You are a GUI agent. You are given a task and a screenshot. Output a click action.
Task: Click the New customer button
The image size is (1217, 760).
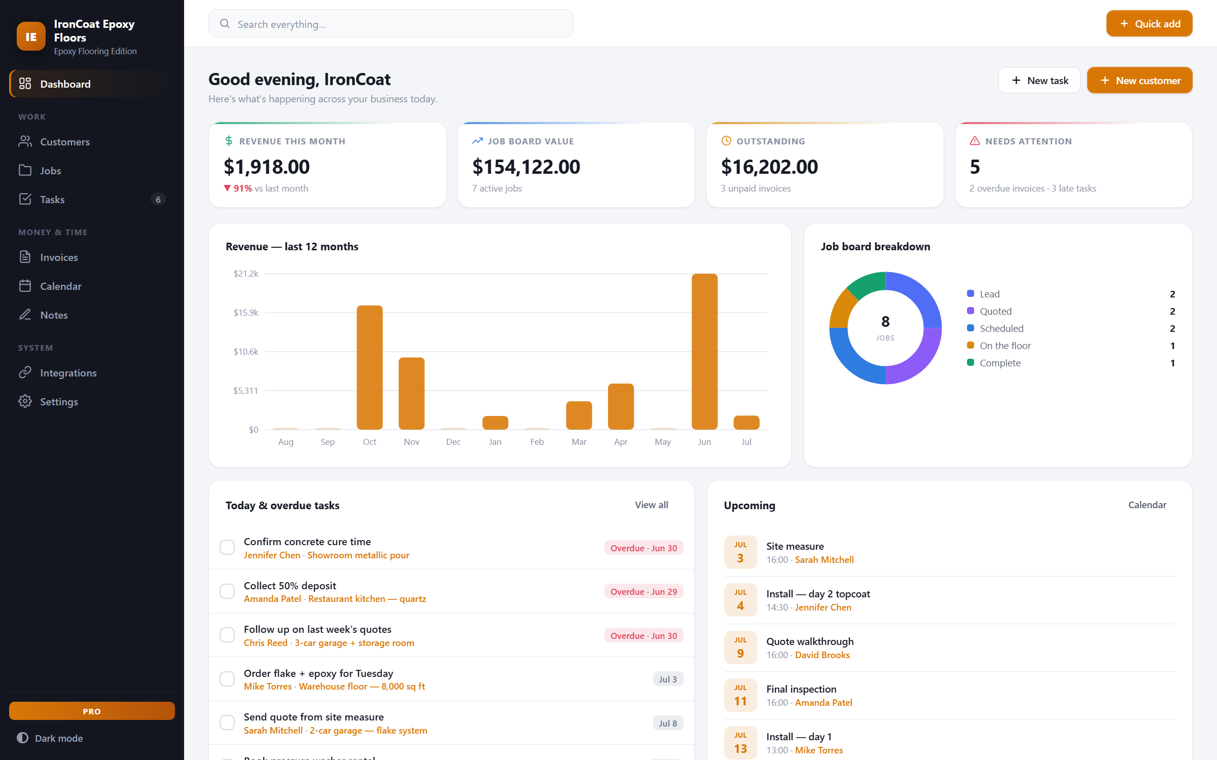tap(1139, 80)
